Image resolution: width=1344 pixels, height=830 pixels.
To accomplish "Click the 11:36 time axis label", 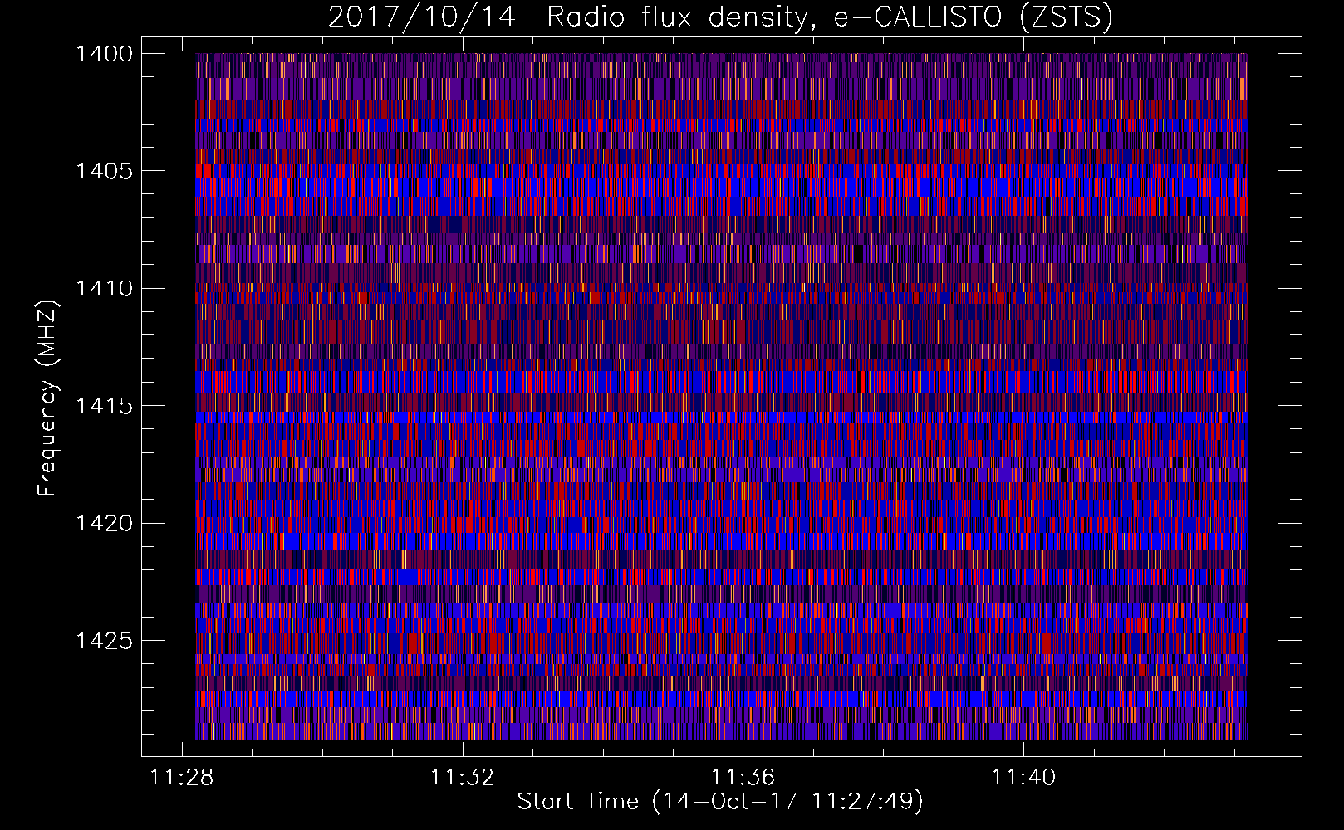I will 743,778.
